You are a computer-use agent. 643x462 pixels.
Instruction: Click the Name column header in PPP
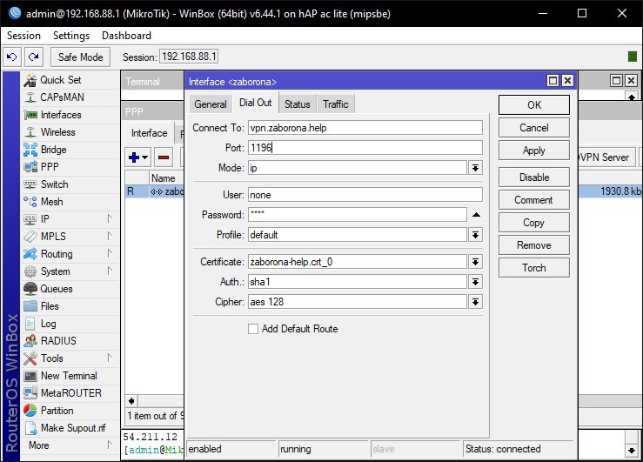[x=166, y=178]
